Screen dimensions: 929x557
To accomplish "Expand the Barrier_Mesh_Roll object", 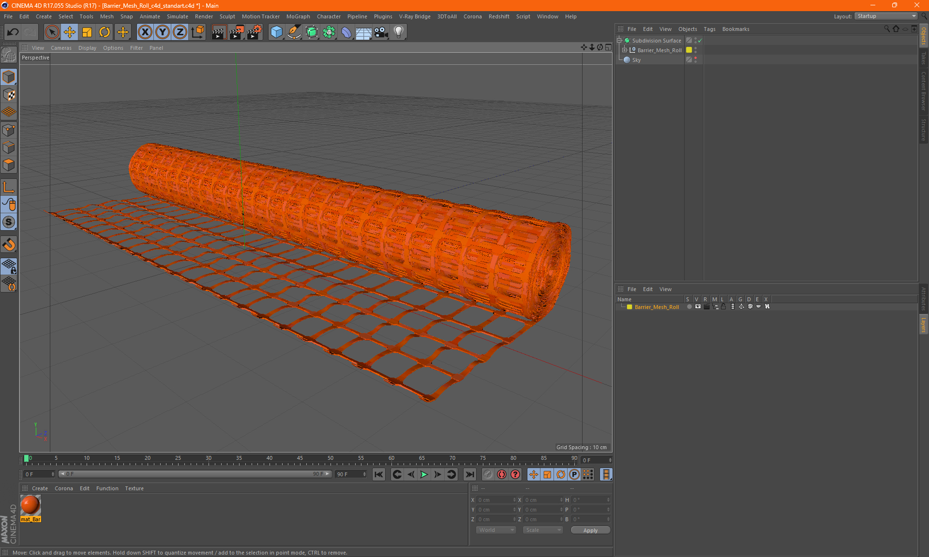I will pos(624,50).
